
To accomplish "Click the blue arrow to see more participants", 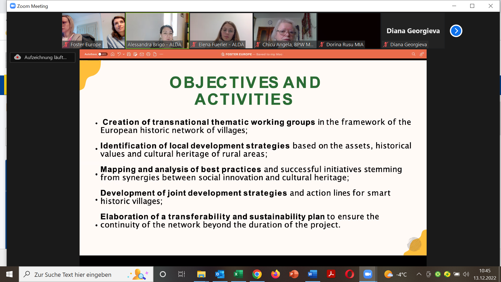I will tap(456, 31).
